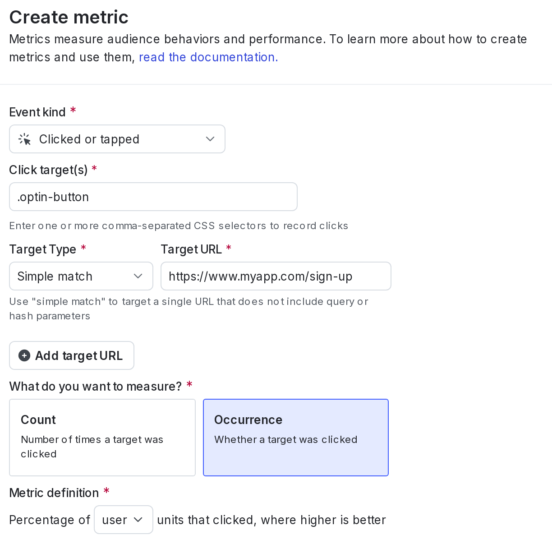
Task: Open the Event kind dropdown
Action: click(x=117, y=139)
